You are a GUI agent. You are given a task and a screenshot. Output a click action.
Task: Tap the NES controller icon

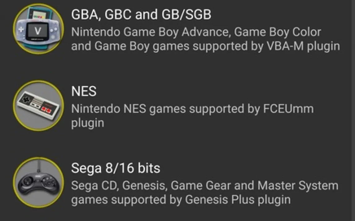point(38,106)
